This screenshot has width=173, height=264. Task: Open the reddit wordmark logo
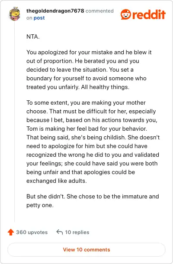click(x=149, y=14)
